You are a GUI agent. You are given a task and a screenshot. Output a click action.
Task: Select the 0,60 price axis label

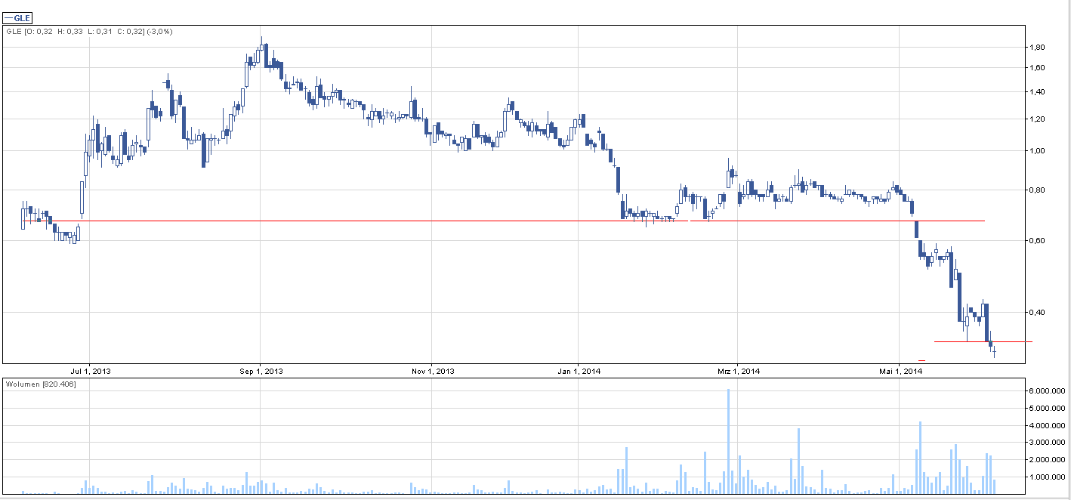1037,241
